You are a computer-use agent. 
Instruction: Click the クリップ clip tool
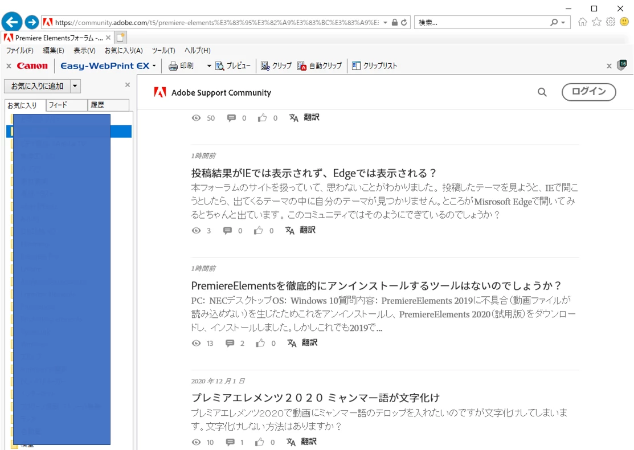(x=276, y=66)
